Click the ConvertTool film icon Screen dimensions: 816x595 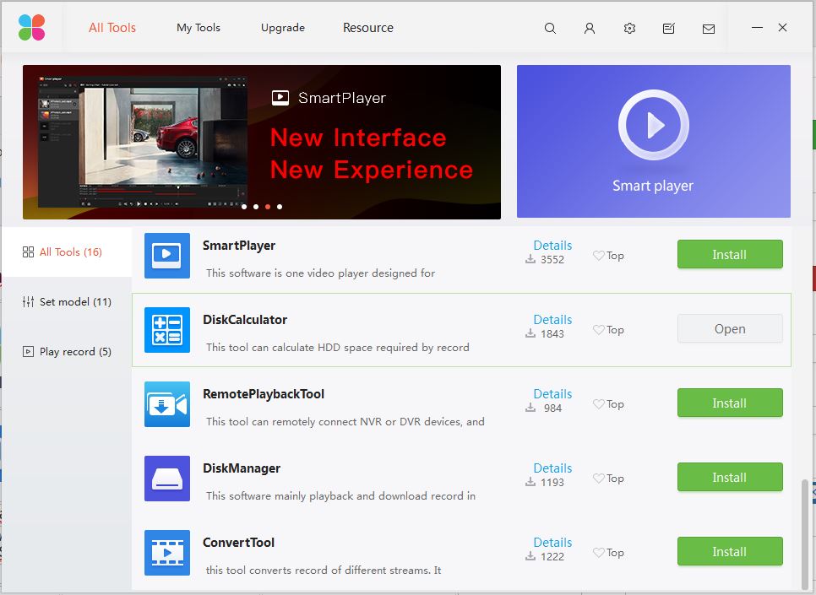pyautogui.click(x=167, y=552)
